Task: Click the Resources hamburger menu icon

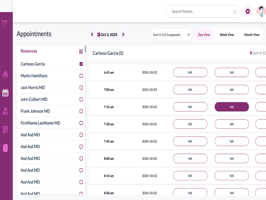Action: coord(81,51)
